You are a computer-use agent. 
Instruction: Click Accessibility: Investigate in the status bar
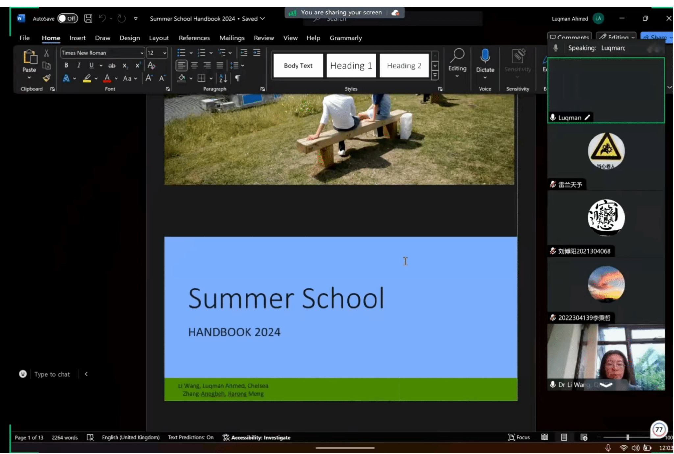(x=257, y=437)
